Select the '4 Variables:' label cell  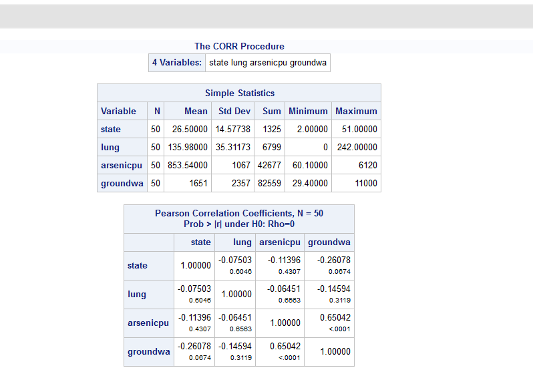177,63
